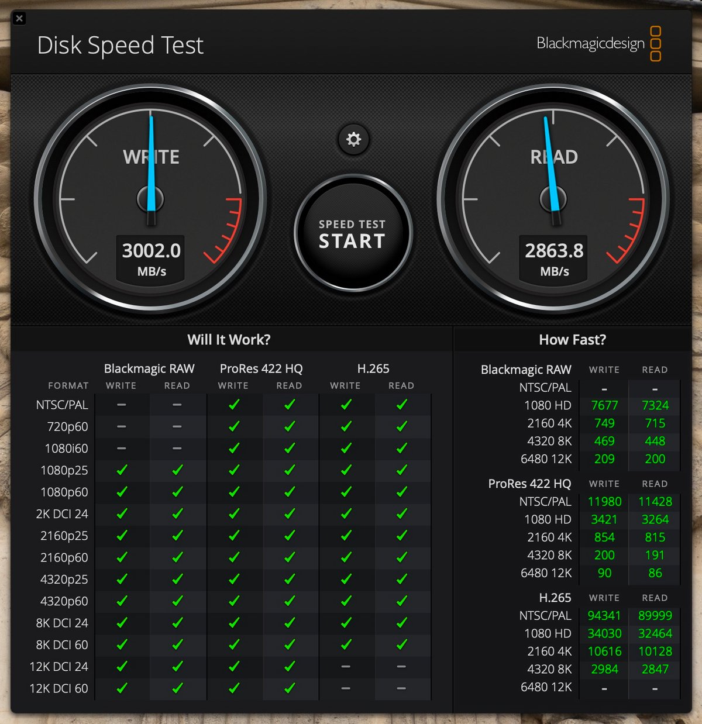Click the 1080i60 format row label
702x724 pixels.
point(66,449)
